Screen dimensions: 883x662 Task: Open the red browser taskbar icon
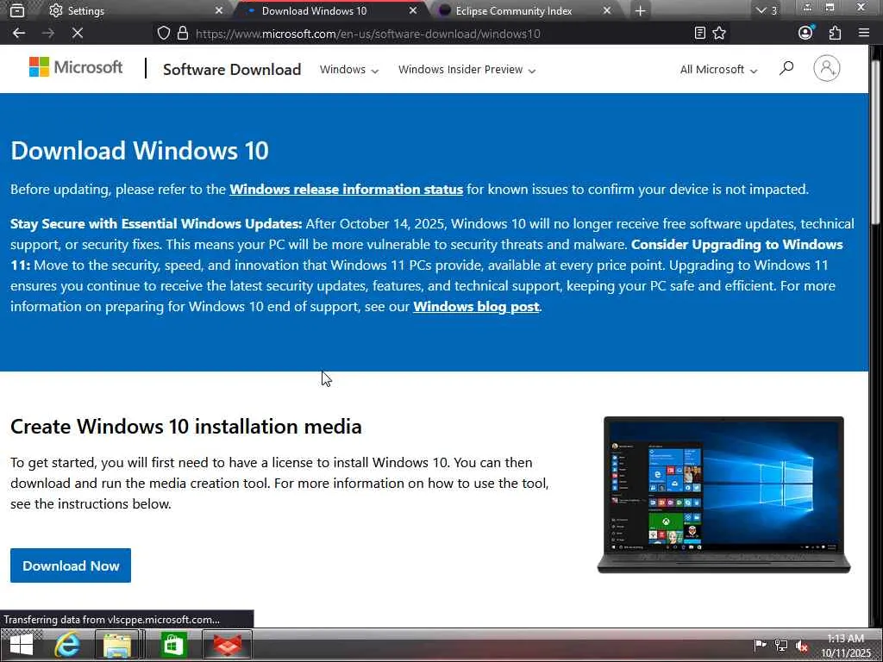click(227, 646)
